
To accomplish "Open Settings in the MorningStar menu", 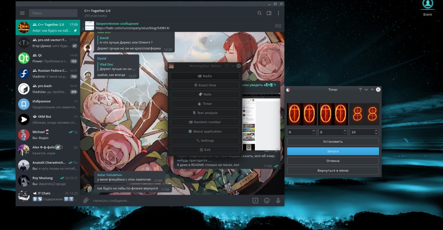I will click(205, 141).
